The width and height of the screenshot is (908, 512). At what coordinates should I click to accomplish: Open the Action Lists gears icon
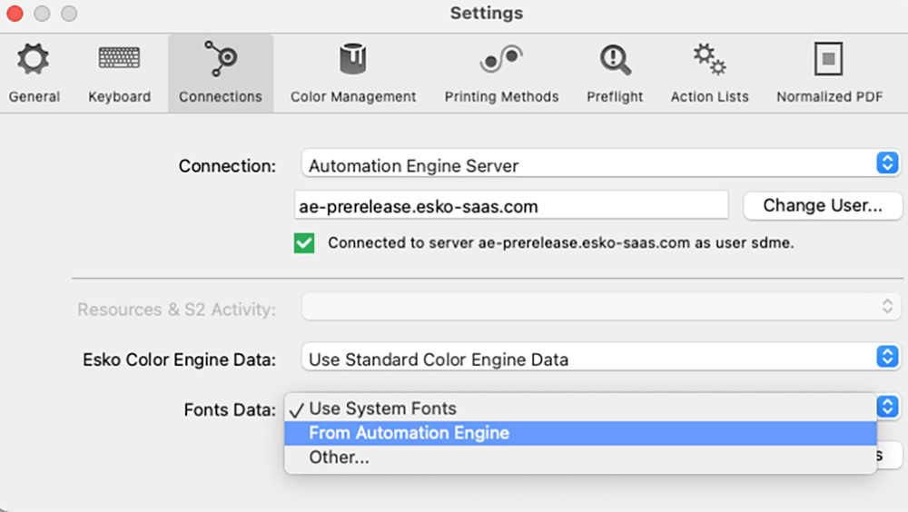(709, 61)
